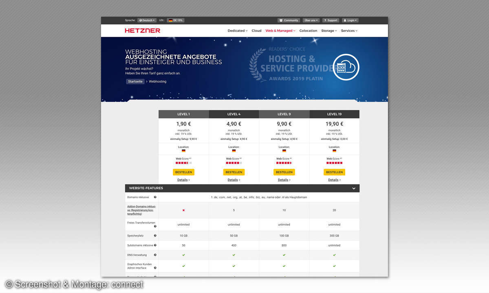The image size is (489, 293).
Task: Open the Deutsch language dropdown
Action: coord(147,20)
